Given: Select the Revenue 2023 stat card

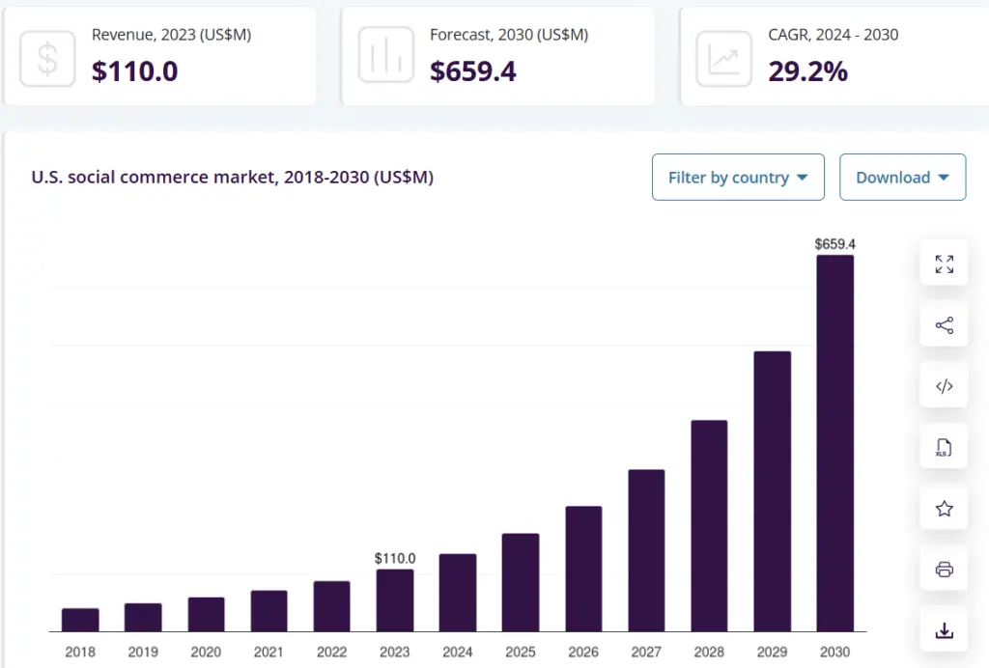Looking at the screenshot, I should pos(160,56).
